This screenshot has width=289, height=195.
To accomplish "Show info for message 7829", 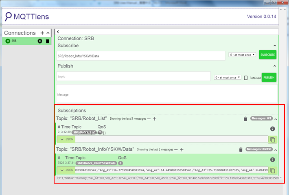I will (x=272, y=160).
